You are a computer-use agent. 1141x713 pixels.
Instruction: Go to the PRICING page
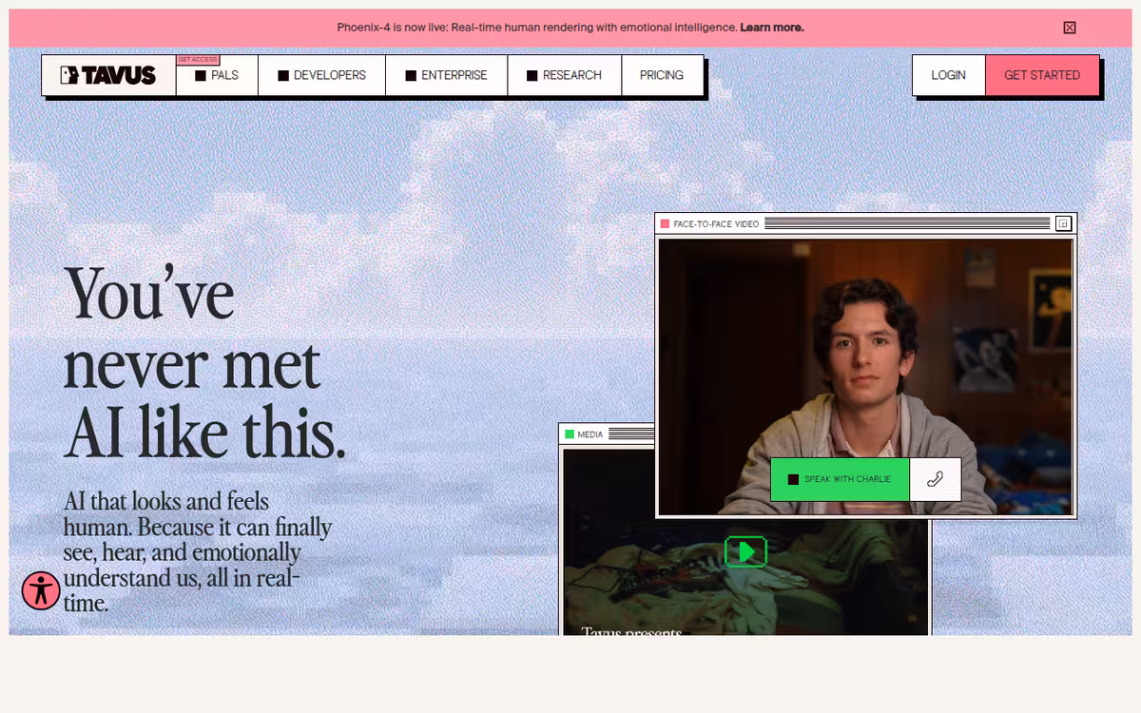(662, 75)
